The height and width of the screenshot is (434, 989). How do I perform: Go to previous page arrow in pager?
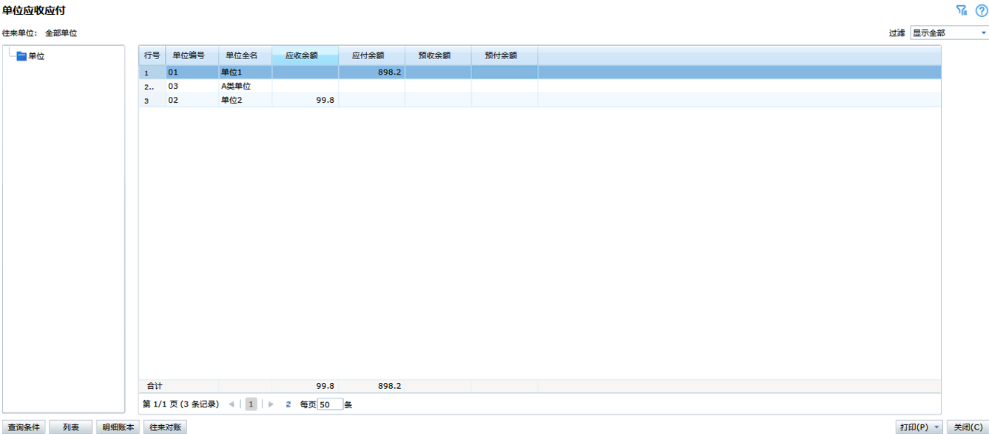232,404
